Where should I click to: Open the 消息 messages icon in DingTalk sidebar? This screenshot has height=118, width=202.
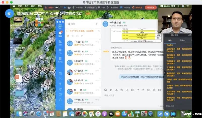(60, 34)
